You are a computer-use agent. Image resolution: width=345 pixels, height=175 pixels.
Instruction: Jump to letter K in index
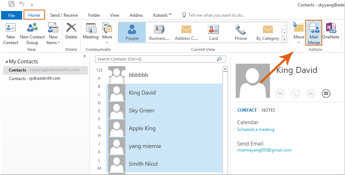[99, 152]
